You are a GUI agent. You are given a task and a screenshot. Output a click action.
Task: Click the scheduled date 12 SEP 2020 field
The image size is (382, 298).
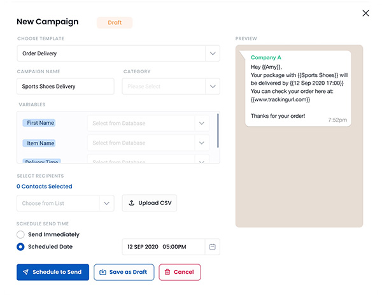click(171, 247)
